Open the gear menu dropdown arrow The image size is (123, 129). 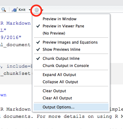pyautogui.click(x=43, y=10)
